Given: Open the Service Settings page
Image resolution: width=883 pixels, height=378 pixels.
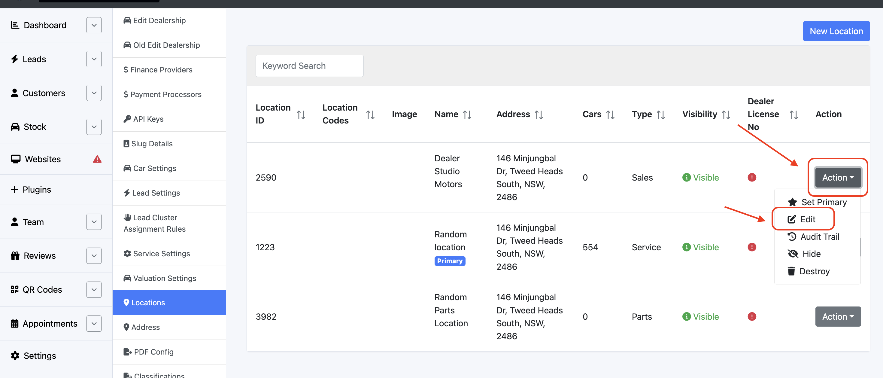Looking at the screenshot, I should [162, 254].
